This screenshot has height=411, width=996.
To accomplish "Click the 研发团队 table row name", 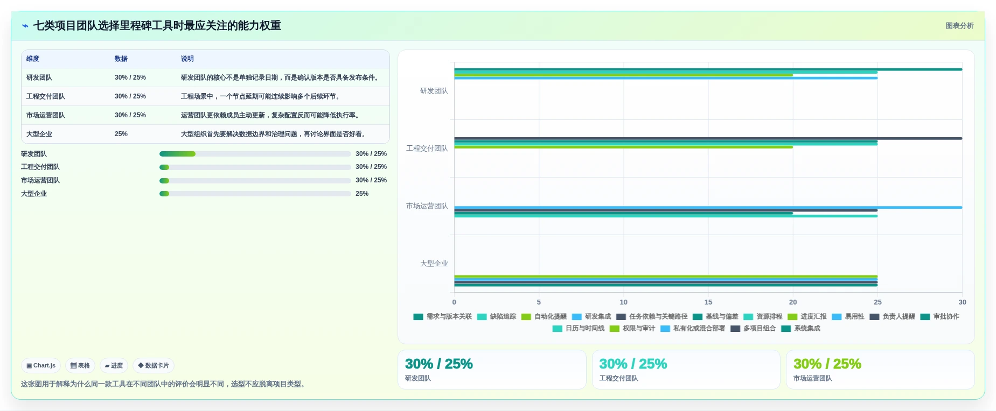I will 39,77.
